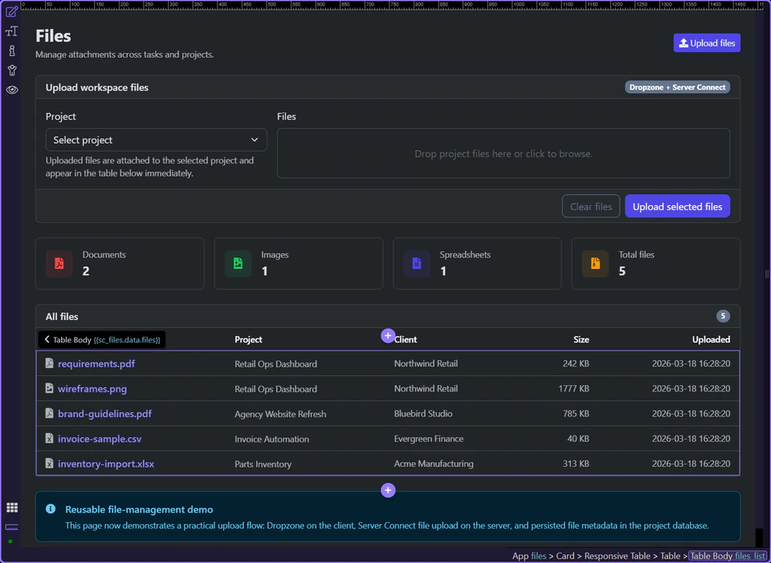The height and width of the screenshot is (563, 771).
Task: Toggle the eye preview icon in sidebar
Action: click(11, 90)
